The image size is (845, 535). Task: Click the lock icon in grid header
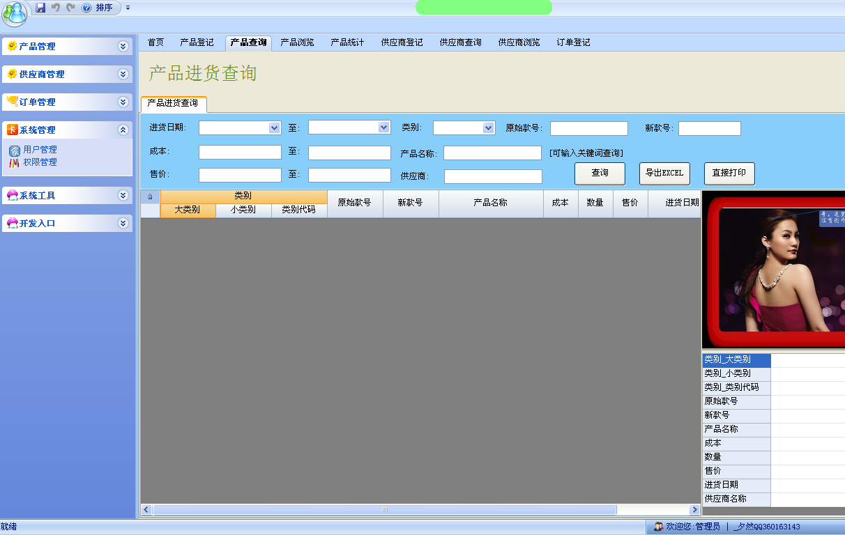click(x=150, y=196)
